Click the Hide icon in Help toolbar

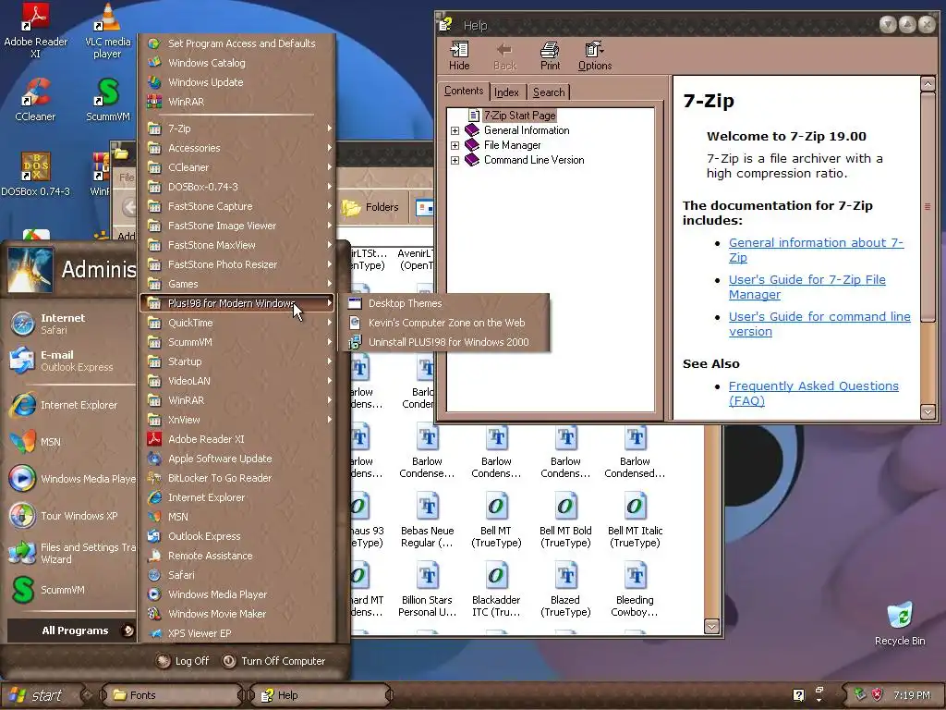point(458,55)
